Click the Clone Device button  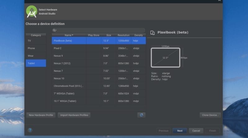point(210,115)
